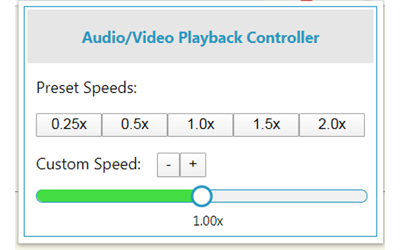Click the far left end of speed slider
The image size is (400, 250).
tap(39, 196)
